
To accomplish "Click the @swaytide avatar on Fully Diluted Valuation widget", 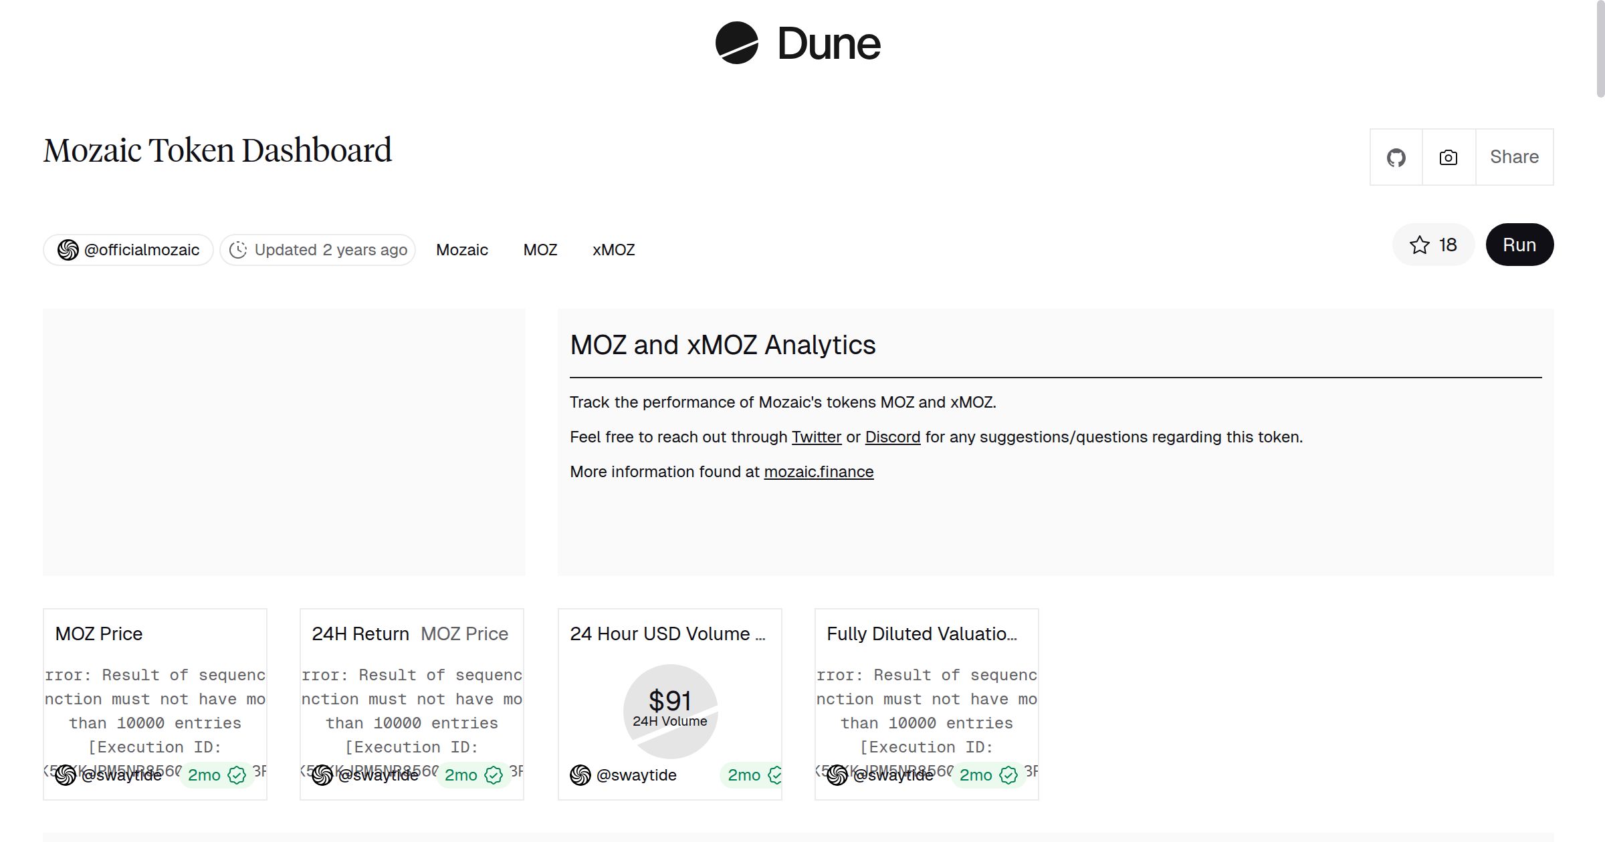I will (837, 775).
